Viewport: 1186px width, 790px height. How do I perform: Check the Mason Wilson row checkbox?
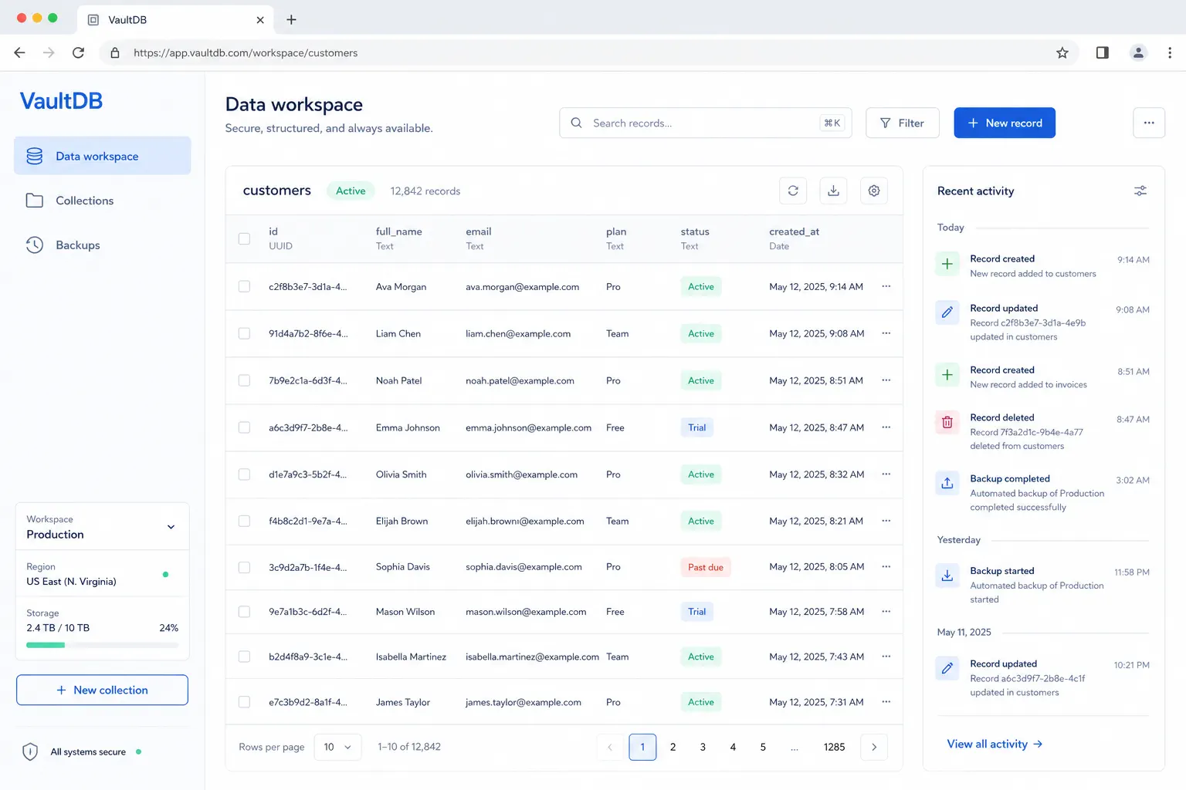pyautogui.click(x=244, y=612)
